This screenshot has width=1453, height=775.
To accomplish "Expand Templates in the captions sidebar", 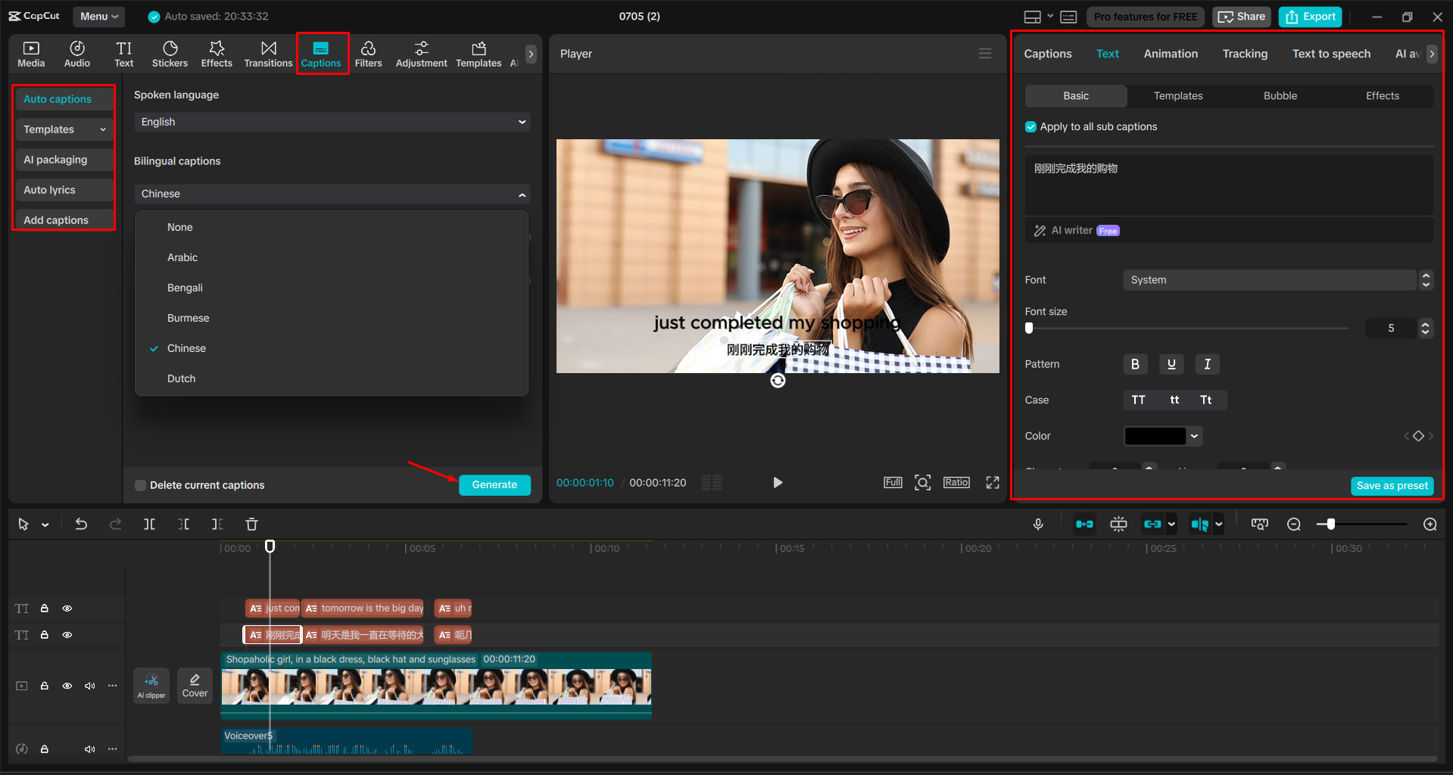I will pyautogui.click(x=64, y=129).
